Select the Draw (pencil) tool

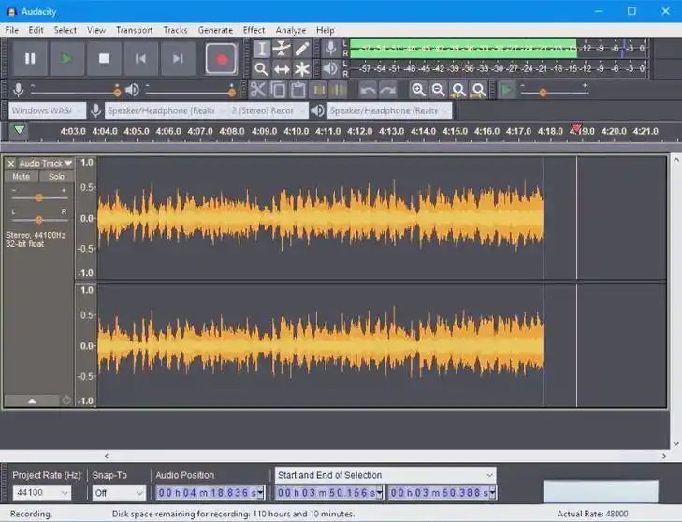(301, 49)
